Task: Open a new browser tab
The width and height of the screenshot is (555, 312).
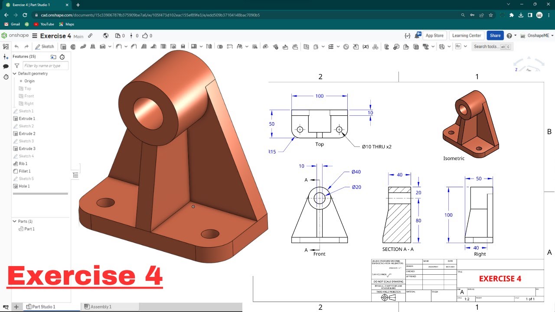Action: (x=78, y=5)
